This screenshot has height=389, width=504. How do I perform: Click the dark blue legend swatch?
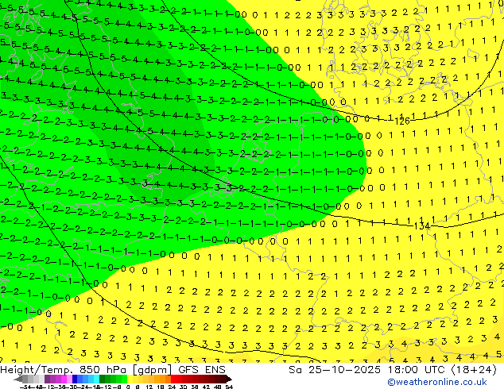click(x=75, y=379)
